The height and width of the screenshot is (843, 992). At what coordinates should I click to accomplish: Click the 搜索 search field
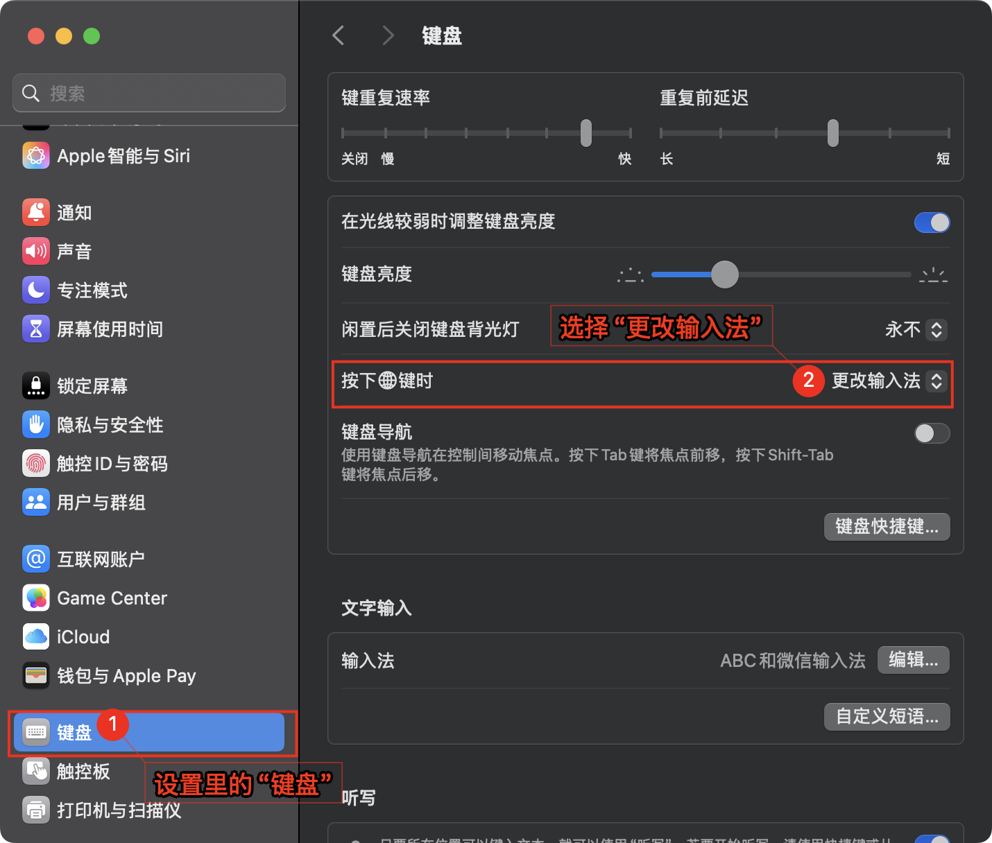point(149,93)
